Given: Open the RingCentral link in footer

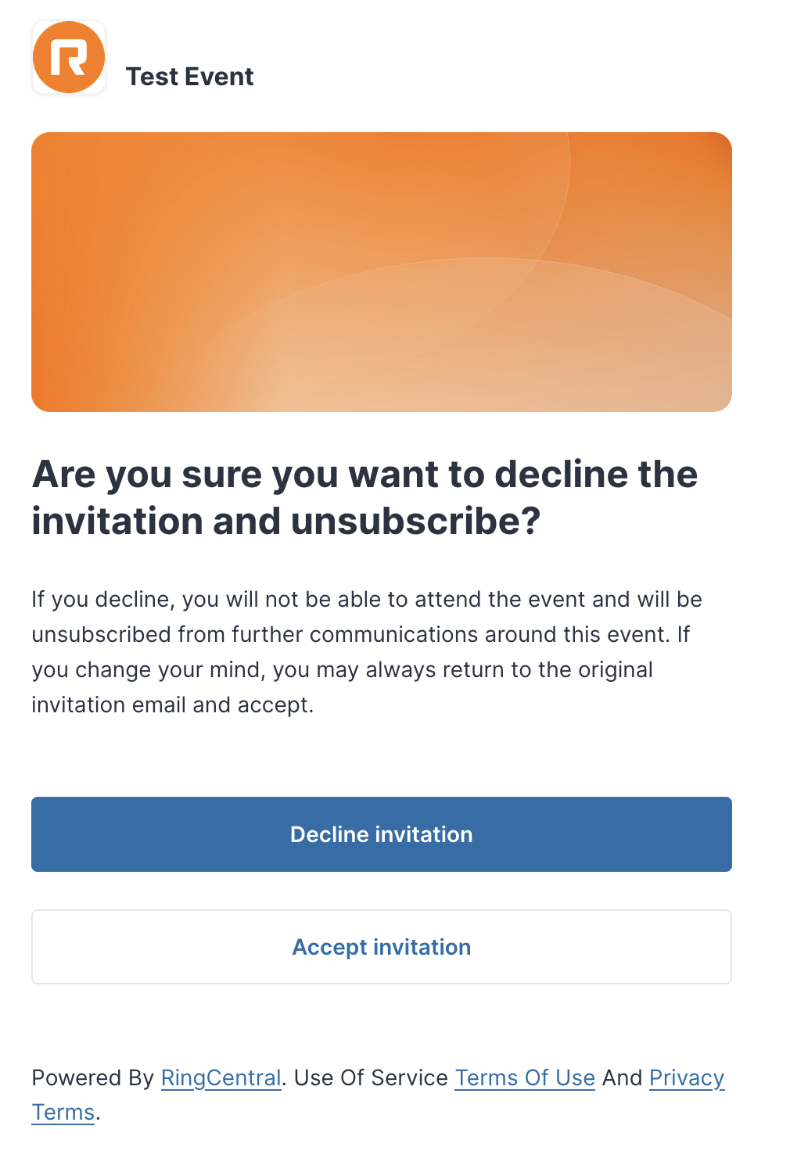Looking at the screenshot, I should (x=221, y=1077).
